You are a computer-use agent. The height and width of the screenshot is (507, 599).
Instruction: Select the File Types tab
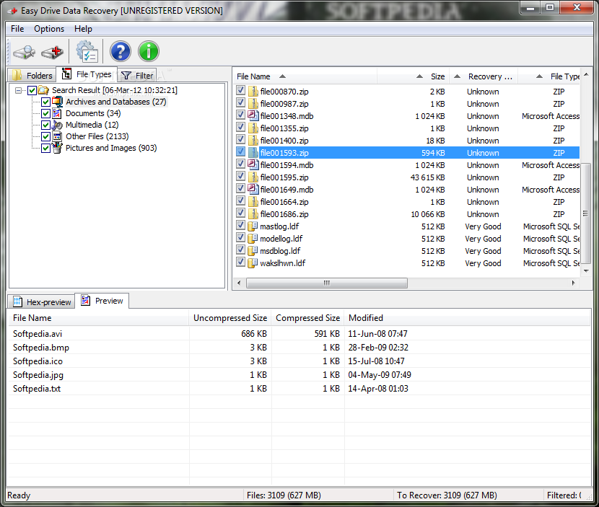tap(87, 74)
